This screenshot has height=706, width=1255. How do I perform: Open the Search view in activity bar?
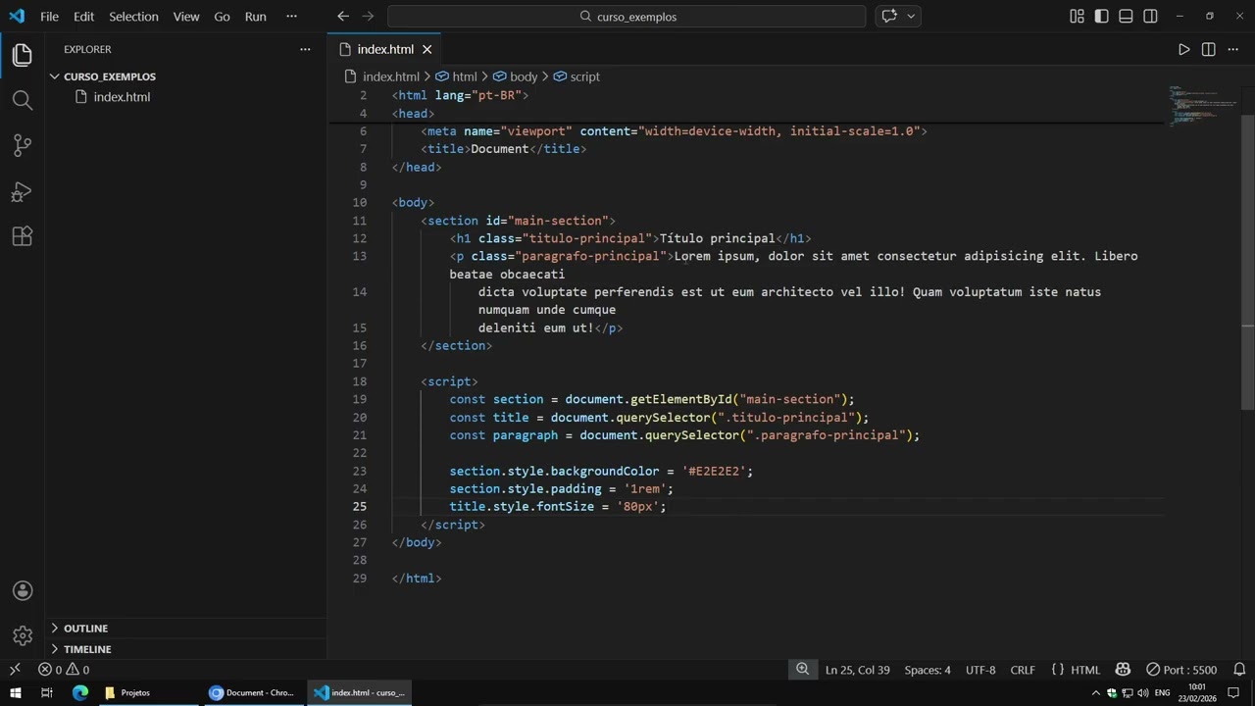tap(22, 100)
